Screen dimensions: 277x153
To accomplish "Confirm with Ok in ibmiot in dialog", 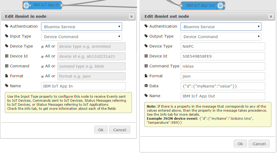I will click(x=101, y=130).
